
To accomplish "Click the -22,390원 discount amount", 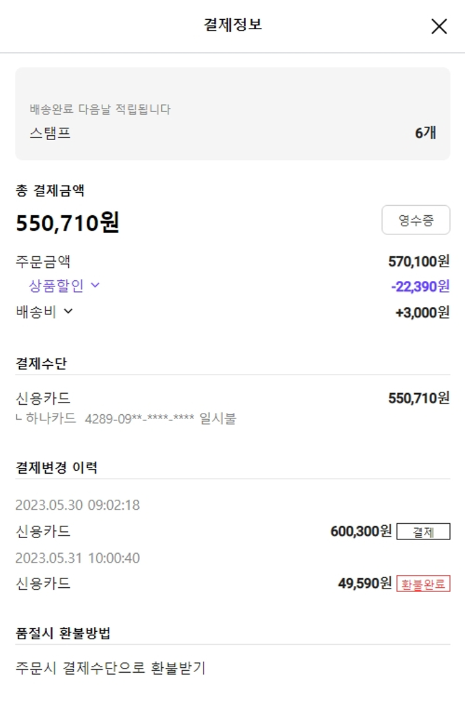I will [420, 286].
